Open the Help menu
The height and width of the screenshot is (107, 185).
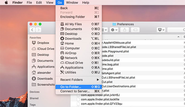[x=86, y=2]
